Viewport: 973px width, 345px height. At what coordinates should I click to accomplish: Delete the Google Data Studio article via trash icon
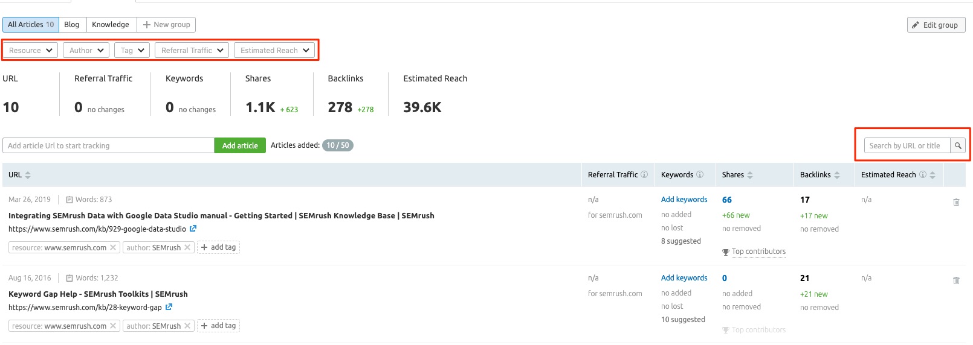pos(956,202)
